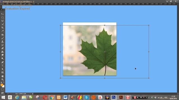Activate the Pen tool

[x=3, y=62]
